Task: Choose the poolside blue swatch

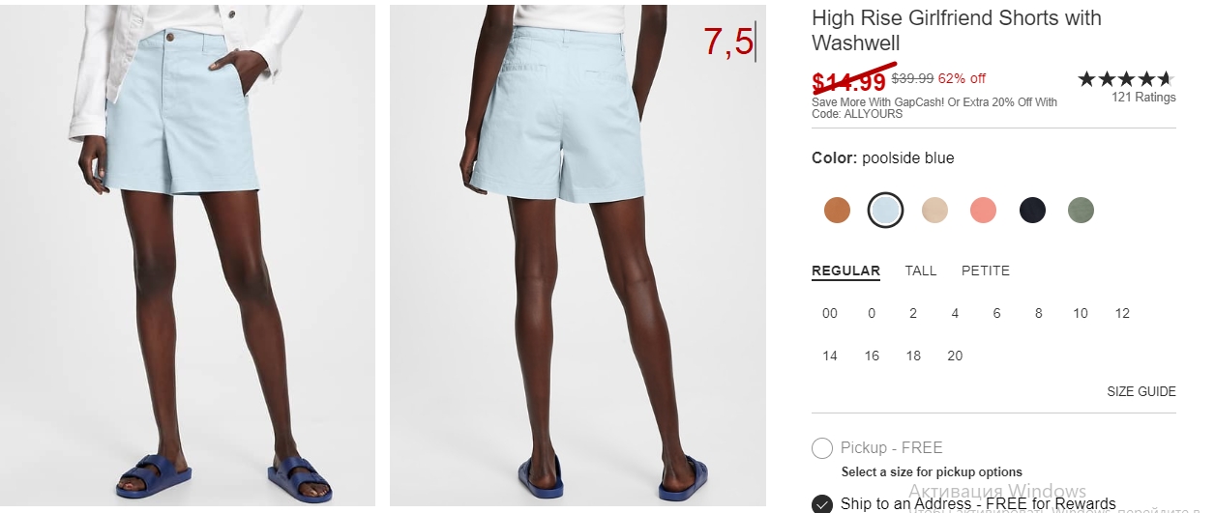Action: tap(885, 210)
